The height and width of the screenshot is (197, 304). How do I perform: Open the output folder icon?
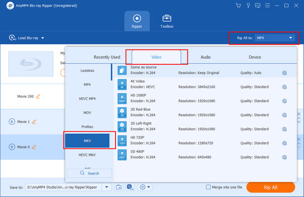tap(119, 187)
